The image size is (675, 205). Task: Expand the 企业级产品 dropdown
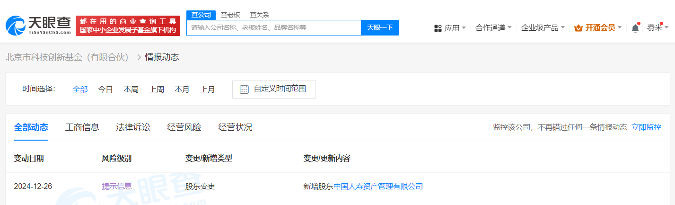(x=543, y=28)
